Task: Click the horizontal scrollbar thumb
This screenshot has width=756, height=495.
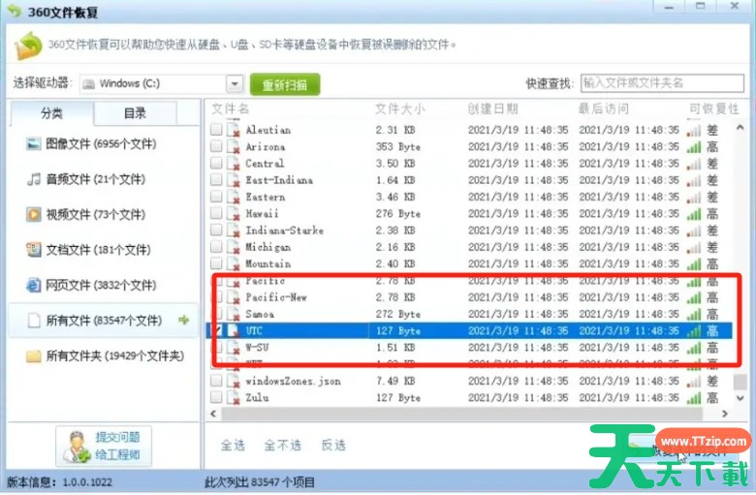Action: click(x=462, y=413)
